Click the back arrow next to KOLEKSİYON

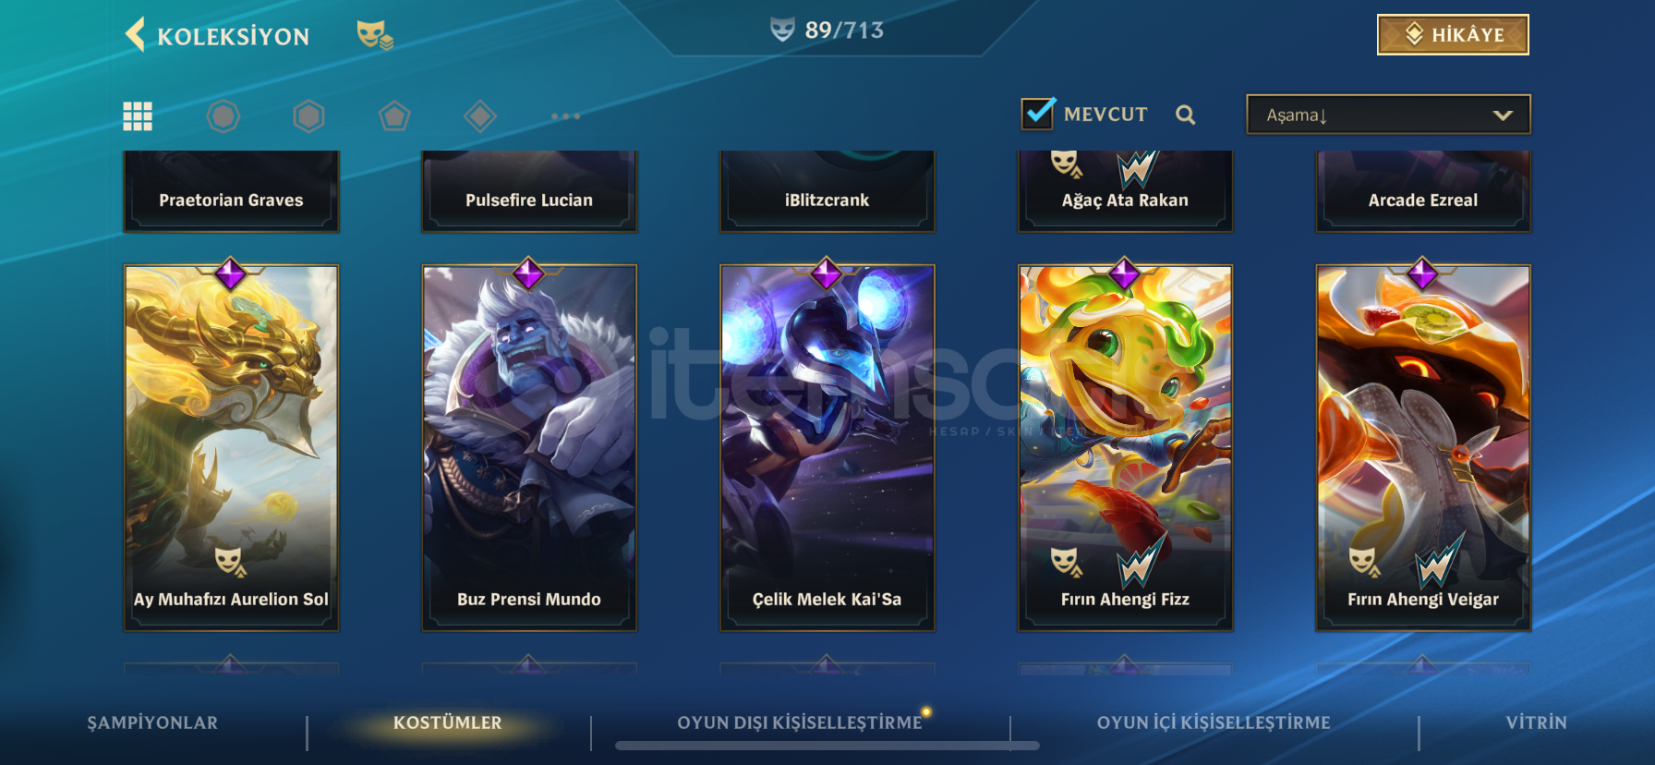click(136, 35)
